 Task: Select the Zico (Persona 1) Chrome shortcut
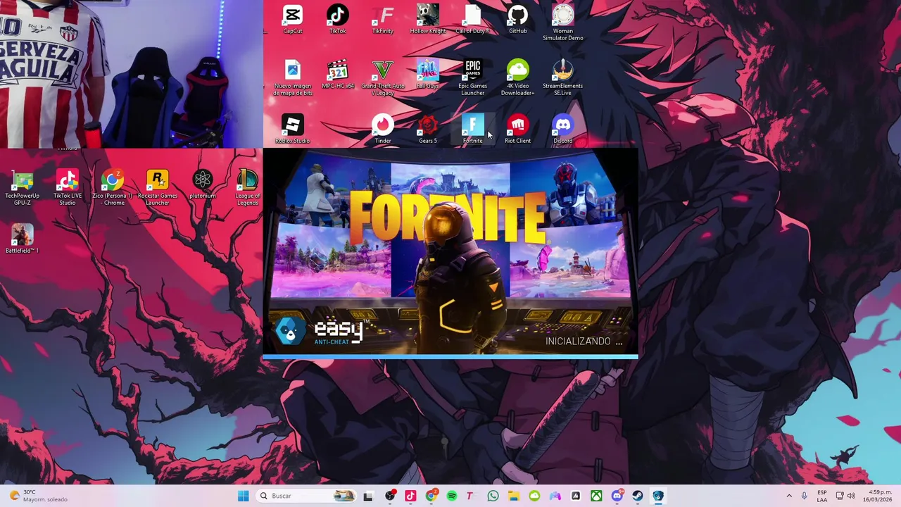(x=112, y=187)
